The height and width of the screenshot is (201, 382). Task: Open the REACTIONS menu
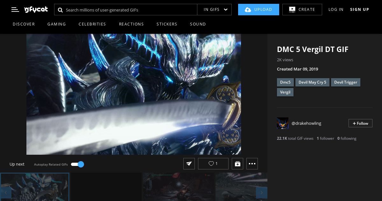pos(131,24)
